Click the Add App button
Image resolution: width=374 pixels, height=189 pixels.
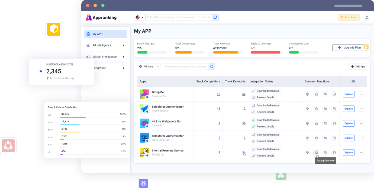[358, 66]
